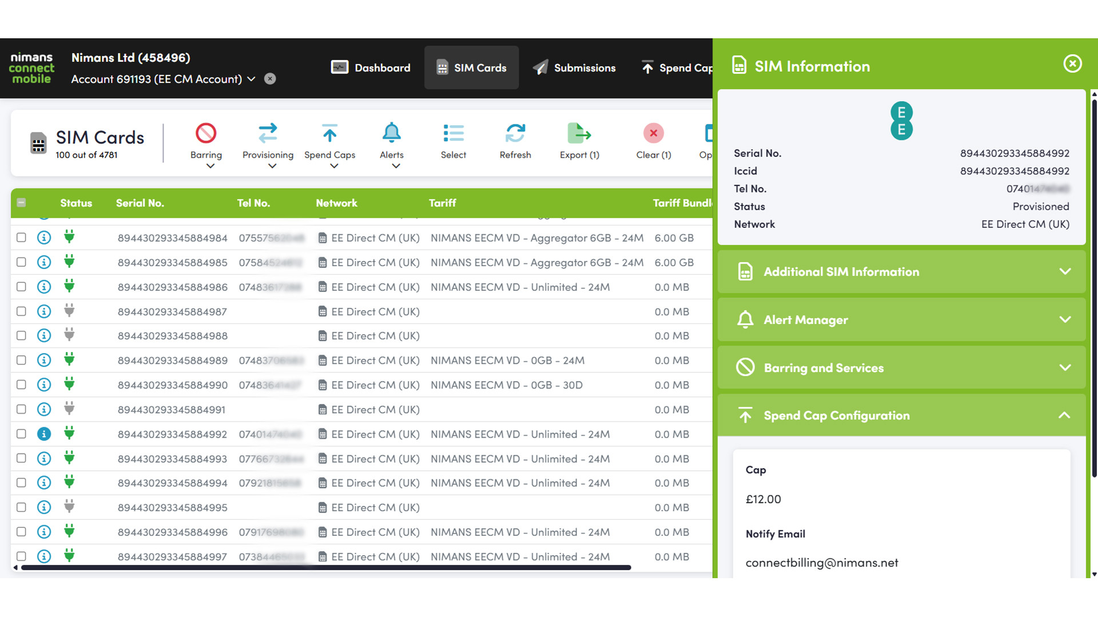The width and height of the screenshot is (1098, 617).
Task: Tick checkbox for SIM ending 4992
Action: [x=21, y=434]
